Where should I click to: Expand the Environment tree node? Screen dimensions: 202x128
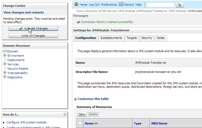pyautogui.click(x=5, y=55)
